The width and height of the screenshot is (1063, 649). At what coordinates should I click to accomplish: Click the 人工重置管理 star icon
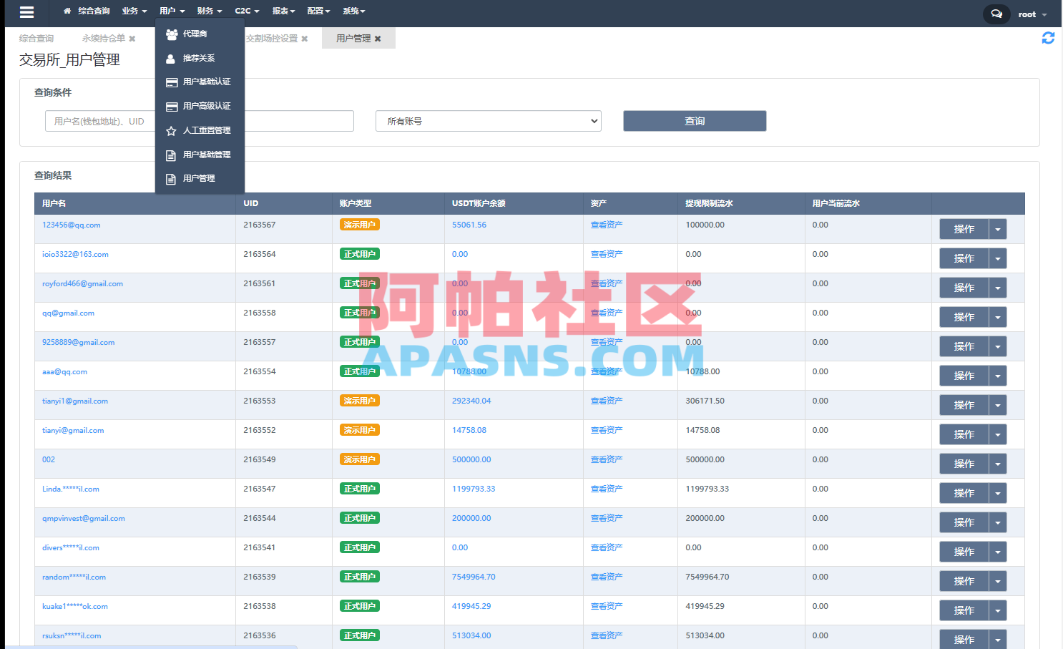point(171,130)
